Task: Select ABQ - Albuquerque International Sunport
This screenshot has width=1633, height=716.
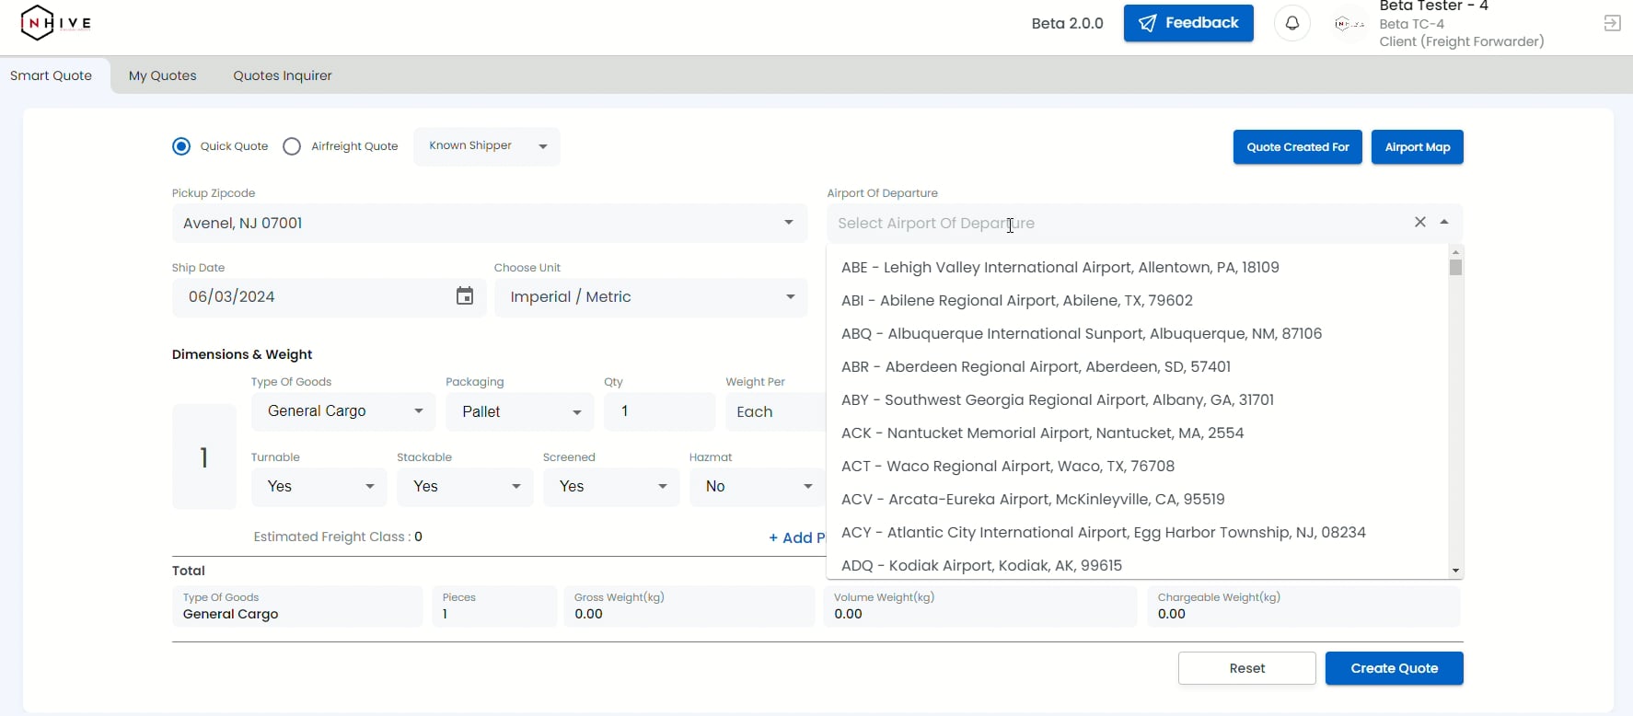Action: coord(1138,333)
